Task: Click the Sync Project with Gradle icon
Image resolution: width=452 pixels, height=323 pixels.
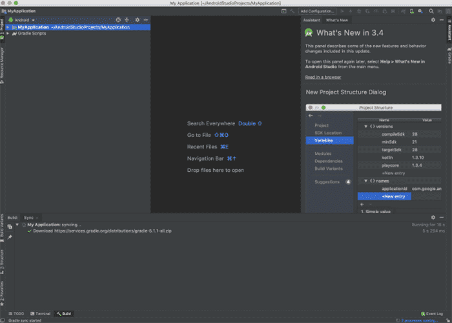Action: point(404,11)
